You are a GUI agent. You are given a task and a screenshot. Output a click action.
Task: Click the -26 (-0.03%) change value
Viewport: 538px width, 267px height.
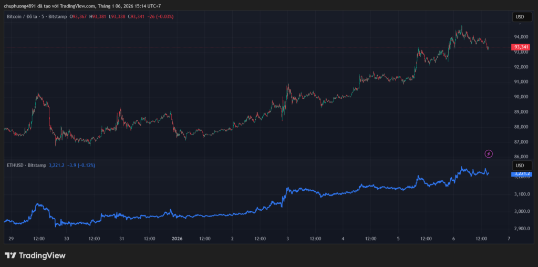(160, 17)
